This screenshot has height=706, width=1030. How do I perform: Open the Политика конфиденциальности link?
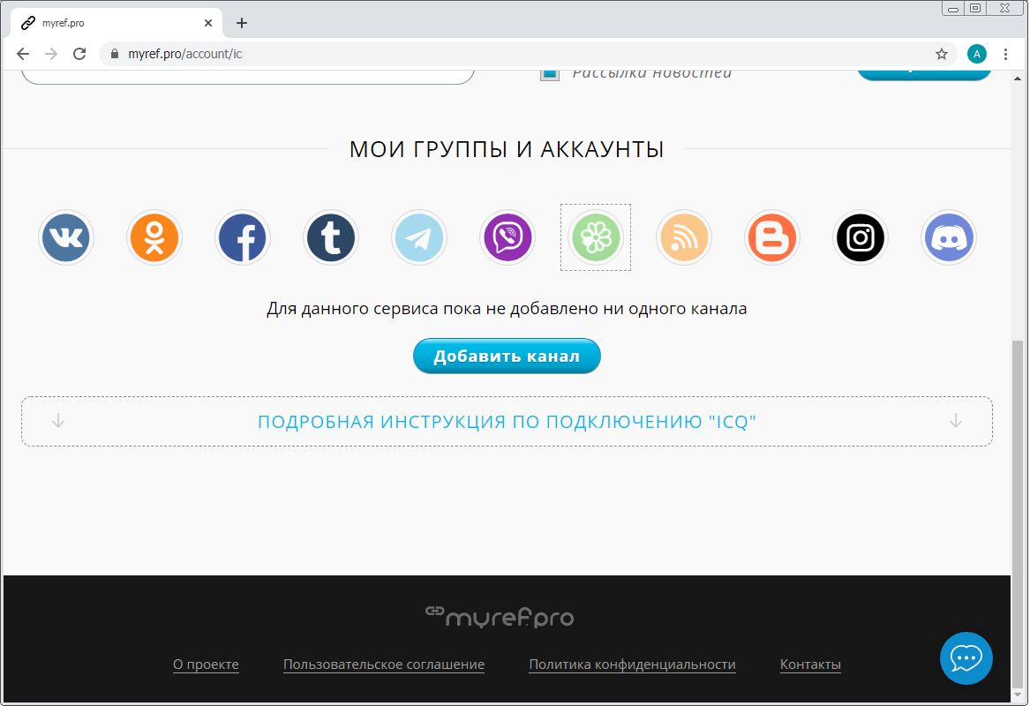[632, 665]
